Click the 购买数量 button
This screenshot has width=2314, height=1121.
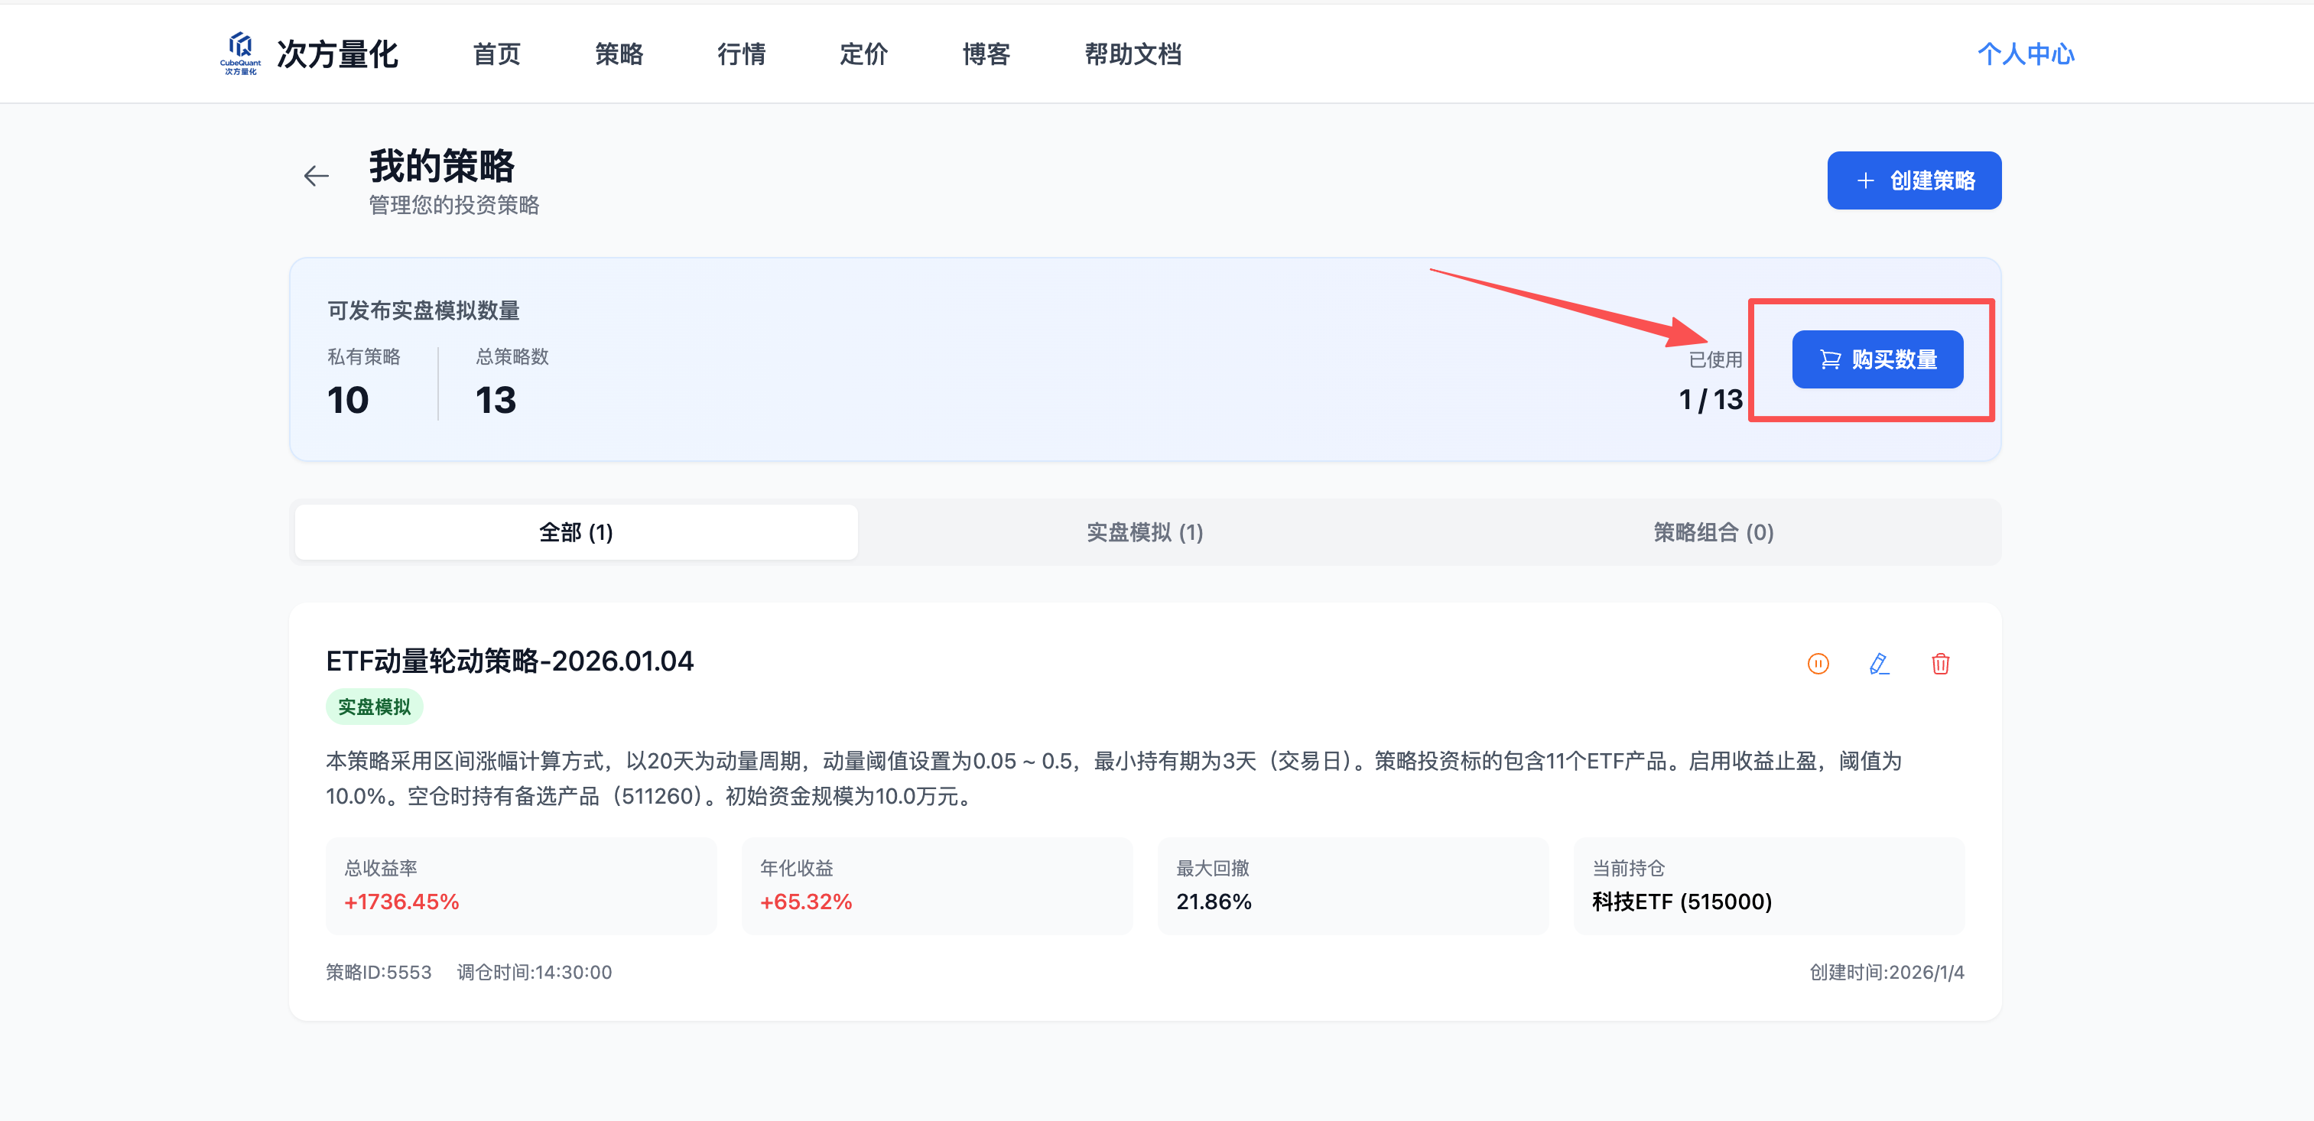click(1877, 359)
